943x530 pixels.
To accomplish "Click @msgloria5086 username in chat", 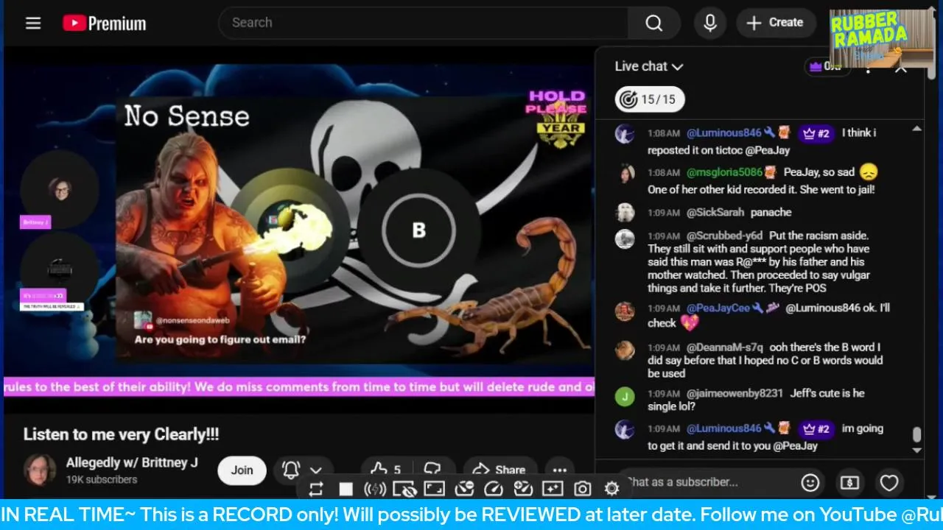I will pyautogui.click(x=724, y=172).
